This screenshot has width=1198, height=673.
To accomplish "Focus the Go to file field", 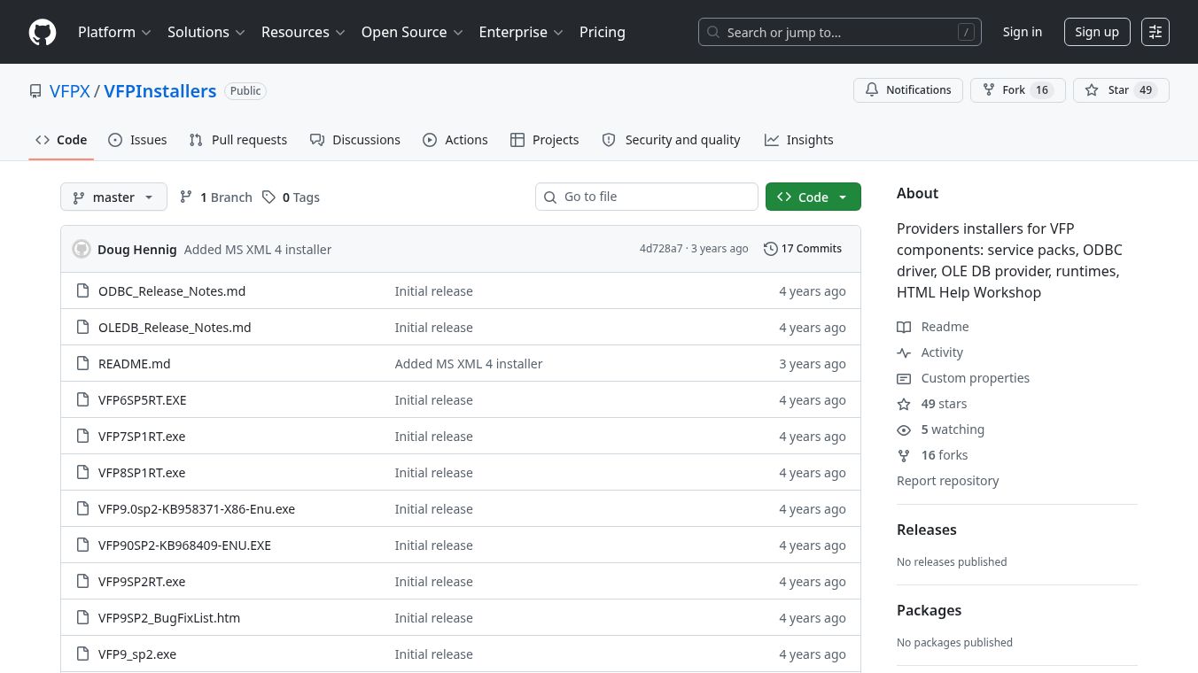I will point(647,197).
